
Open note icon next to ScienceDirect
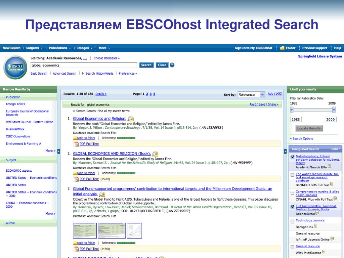[317, 213]
